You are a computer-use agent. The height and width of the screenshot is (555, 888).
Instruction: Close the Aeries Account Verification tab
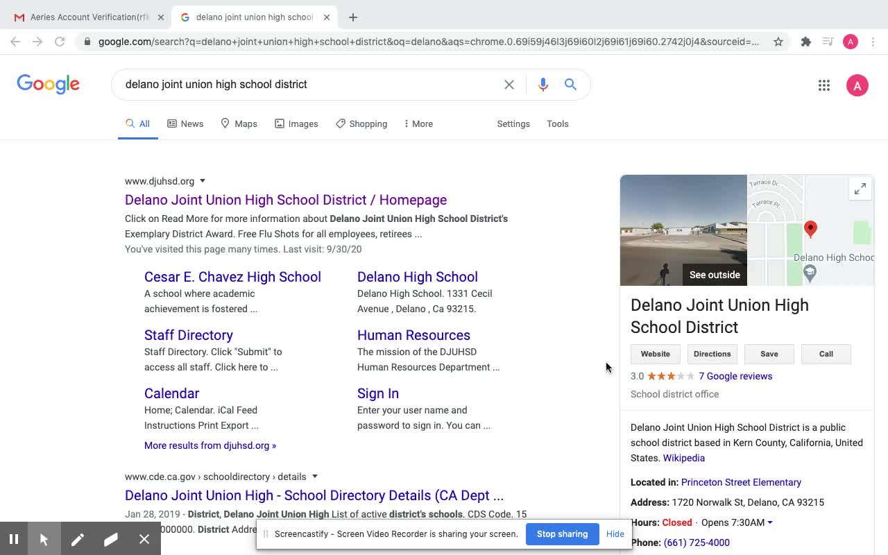(x=160, y=17)
